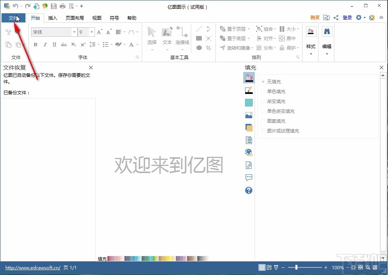This screenshot has width=388, height=275.
Task: Select the 无填充 radio option
Action: pos(263,82)
